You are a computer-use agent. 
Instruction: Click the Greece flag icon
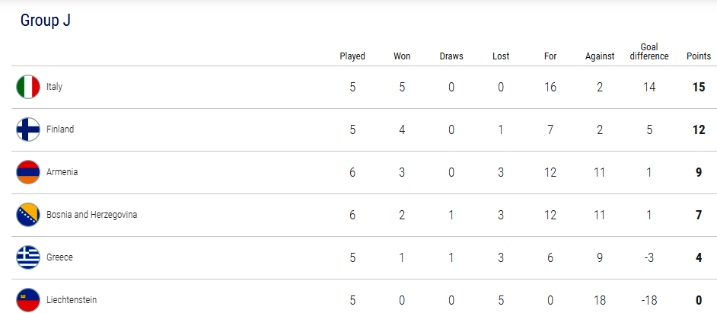(x=28, y=257)
